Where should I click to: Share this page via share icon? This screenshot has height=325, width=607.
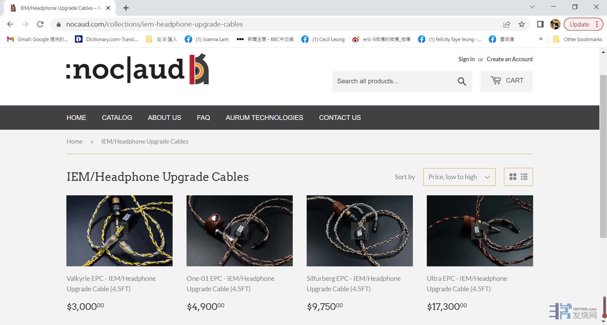(x=507, y=24)
